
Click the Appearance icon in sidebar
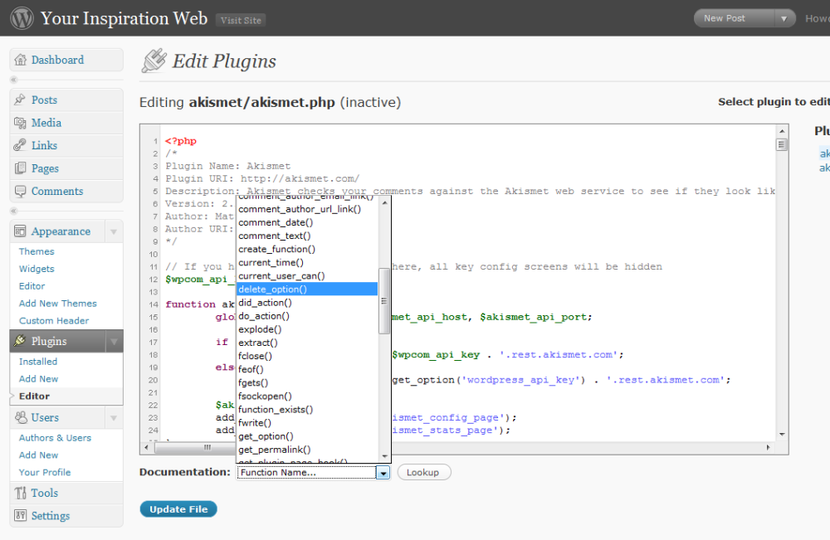point(20,231)
